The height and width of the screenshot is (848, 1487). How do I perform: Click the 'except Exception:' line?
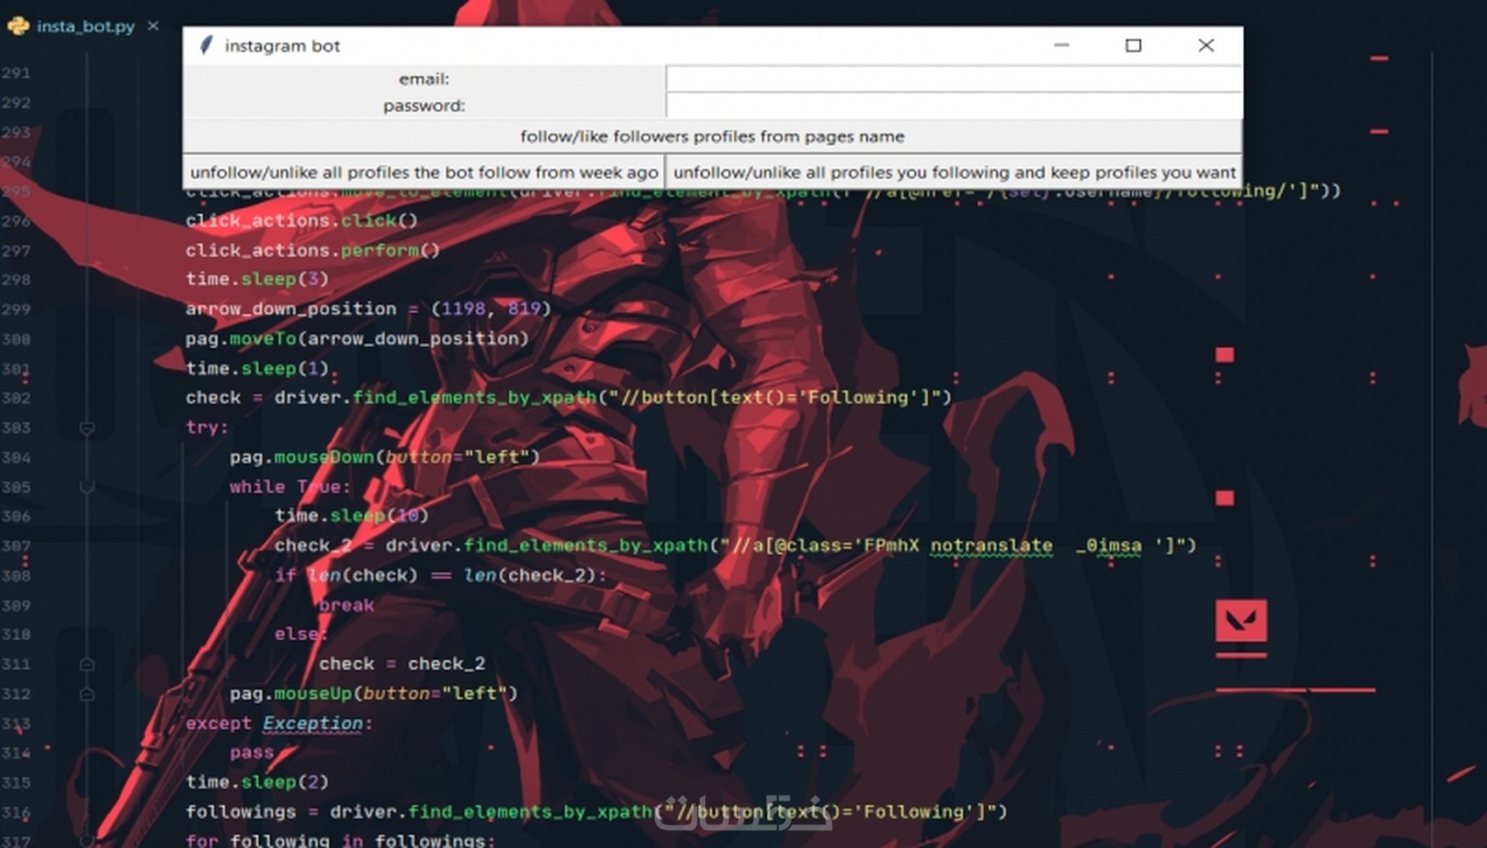(x=279, y=723)
